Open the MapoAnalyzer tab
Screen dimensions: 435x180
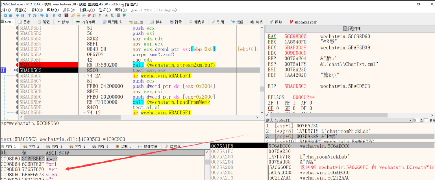coord(304,22)
